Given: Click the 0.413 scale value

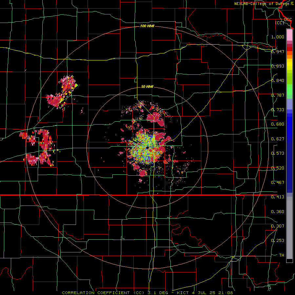Looking at the screenshot, I should 278,197.
